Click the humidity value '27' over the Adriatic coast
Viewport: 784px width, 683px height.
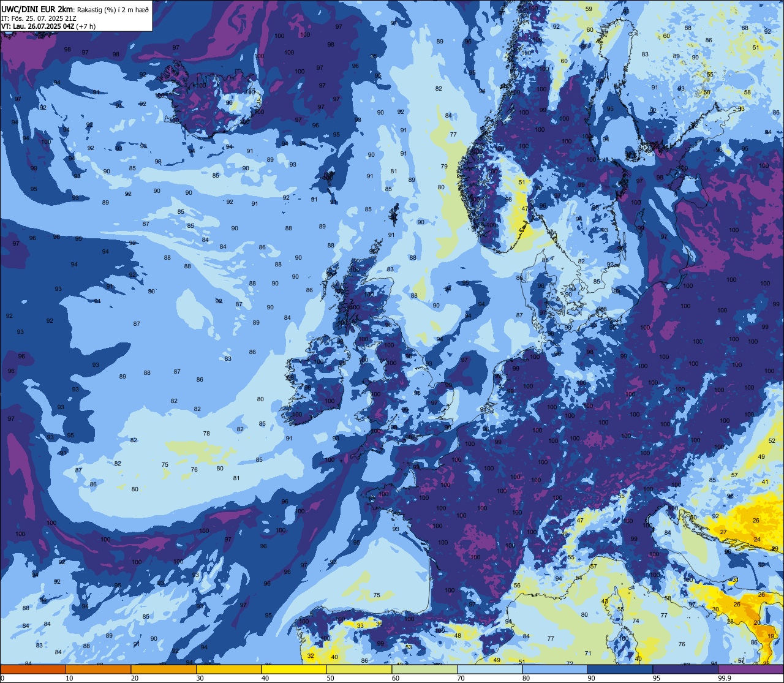point(723,532)
